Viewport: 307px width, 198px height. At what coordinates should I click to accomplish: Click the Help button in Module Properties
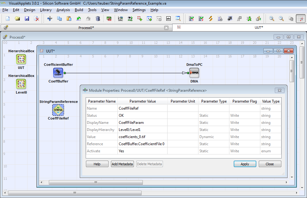pos(97,164)
